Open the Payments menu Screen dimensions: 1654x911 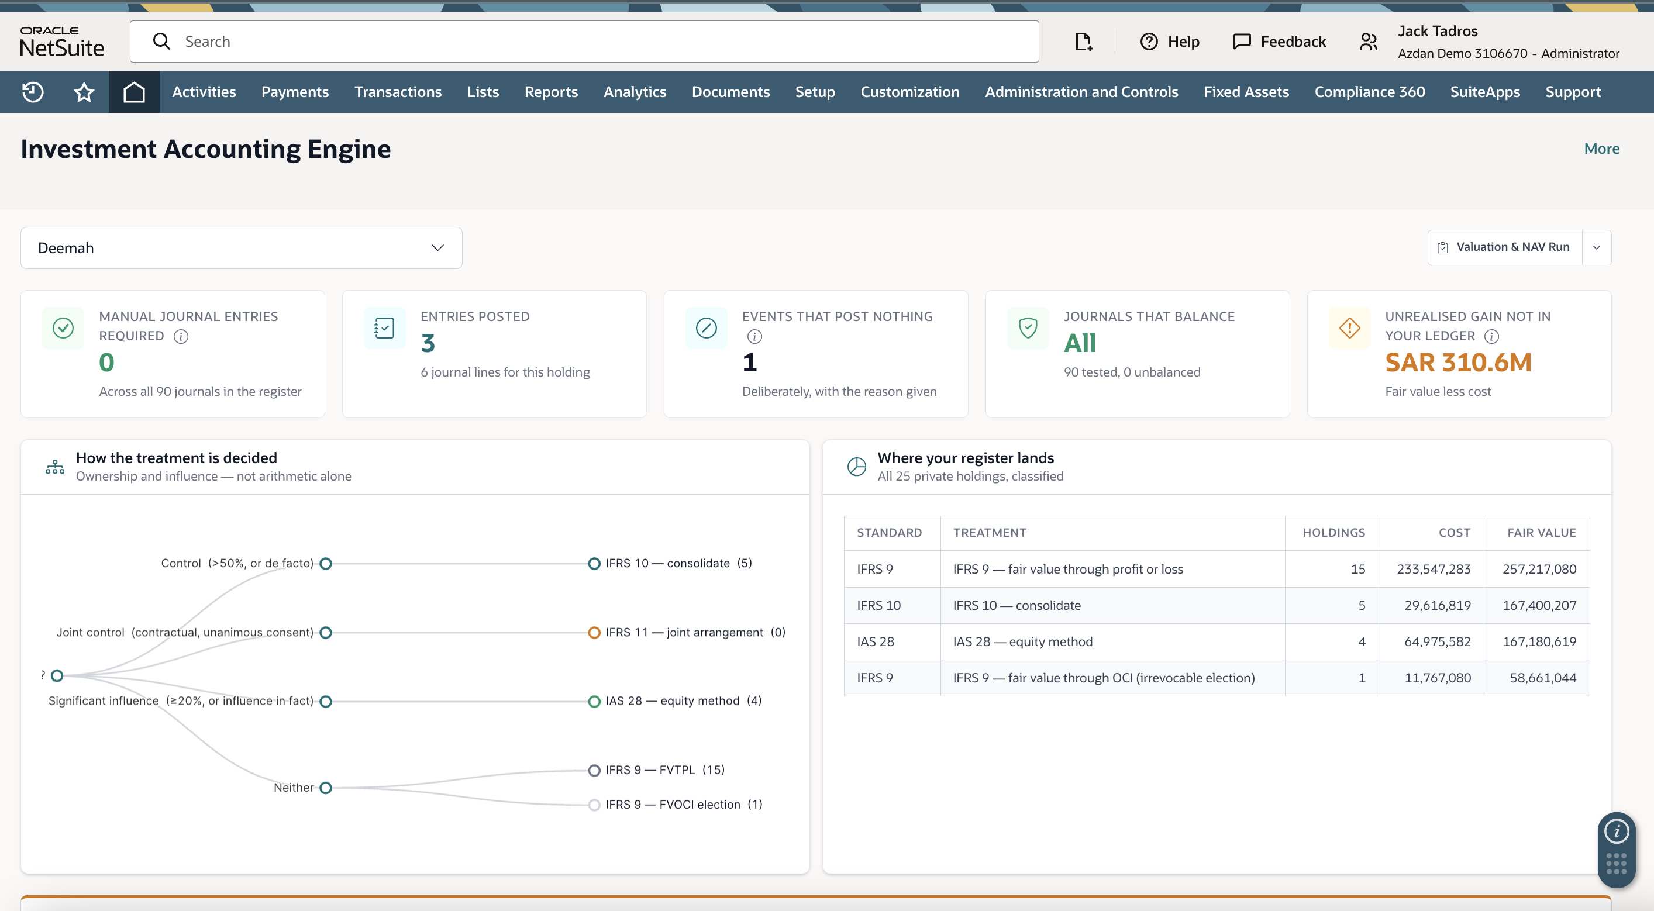tap(295, 92)
